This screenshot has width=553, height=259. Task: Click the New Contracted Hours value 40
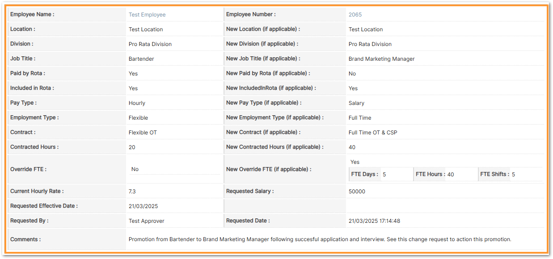(352, 147)
